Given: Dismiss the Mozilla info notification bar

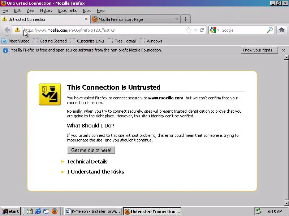Looking at the screenshot, I should [x=284, y=50].
